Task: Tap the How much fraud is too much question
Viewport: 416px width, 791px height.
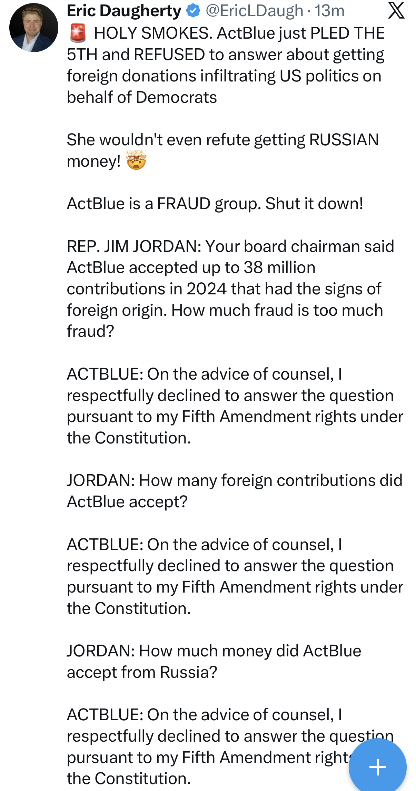Action: point(225,321)
